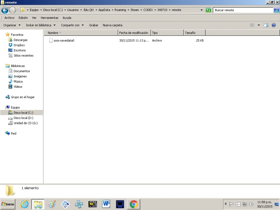
Task: Focus the 'Buscar remote' search field
Action: pos(243,10)
